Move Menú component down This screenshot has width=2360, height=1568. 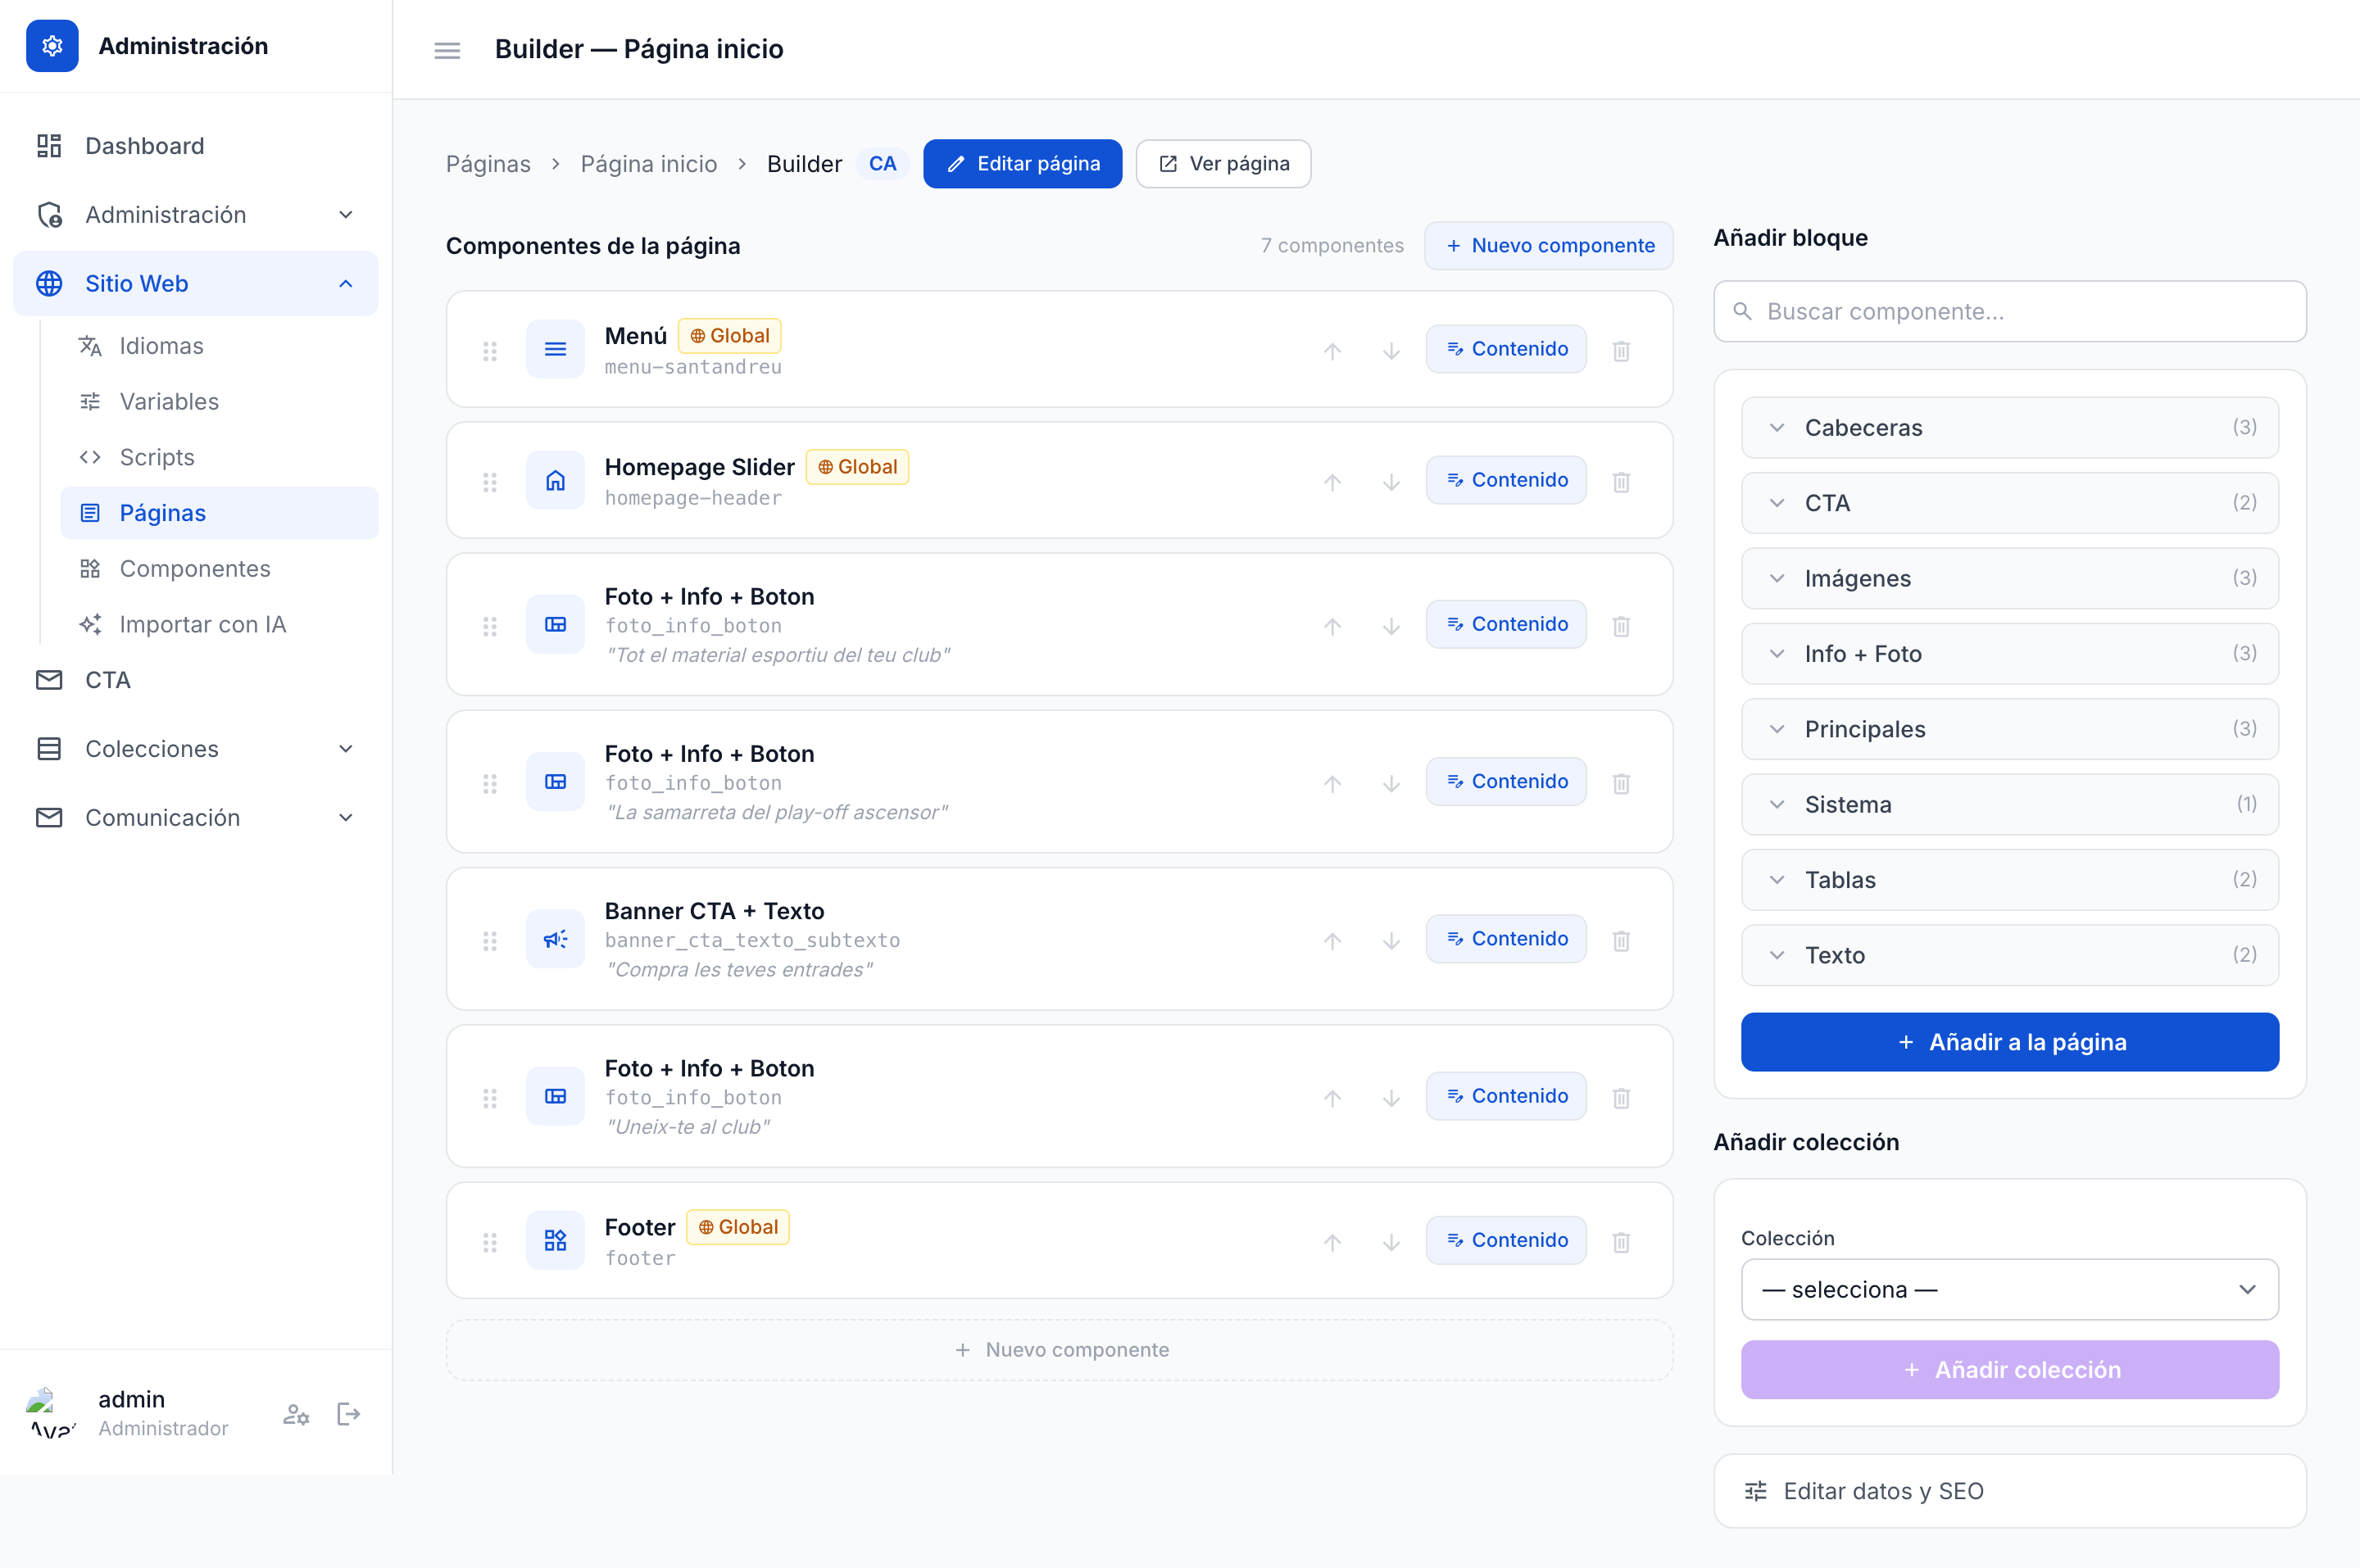(x=1391, y=351)
